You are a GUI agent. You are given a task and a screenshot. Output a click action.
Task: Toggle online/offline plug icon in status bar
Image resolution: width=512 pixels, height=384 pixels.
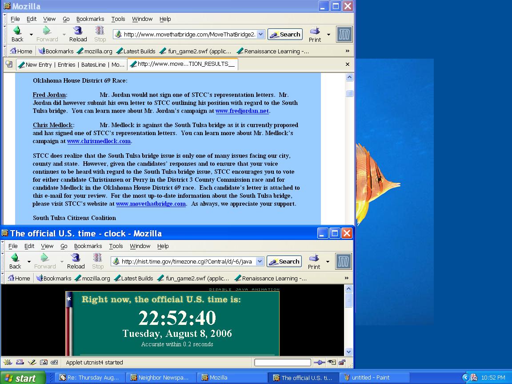[319, 362]
